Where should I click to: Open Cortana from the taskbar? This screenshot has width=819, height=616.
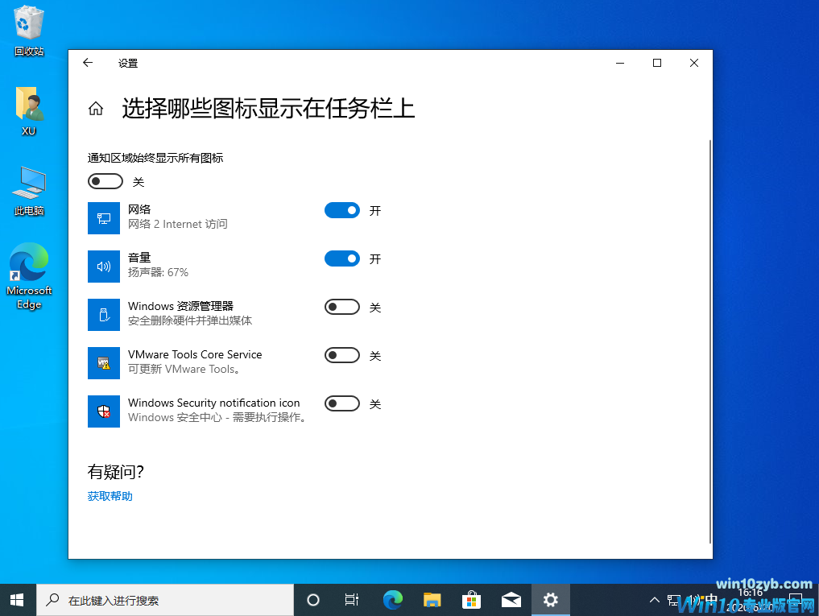314,599
